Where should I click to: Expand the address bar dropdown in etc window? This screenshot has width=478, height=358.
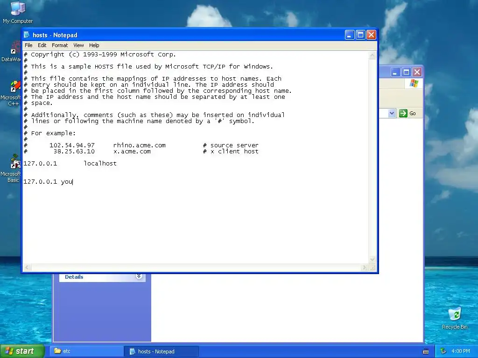[392, 113]
